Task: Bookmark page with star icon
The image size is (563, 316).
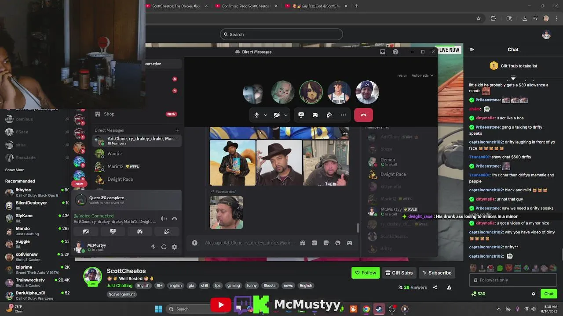Action: [x=479, y=18]
